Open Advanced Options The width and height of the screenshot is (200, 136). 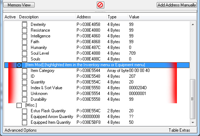tap(21, 130)
